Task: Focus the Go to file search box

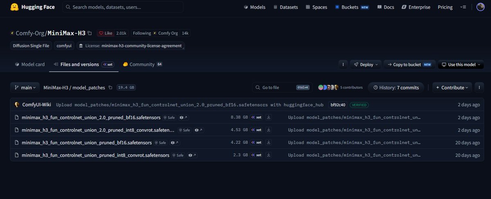Action: click(283, 87)
